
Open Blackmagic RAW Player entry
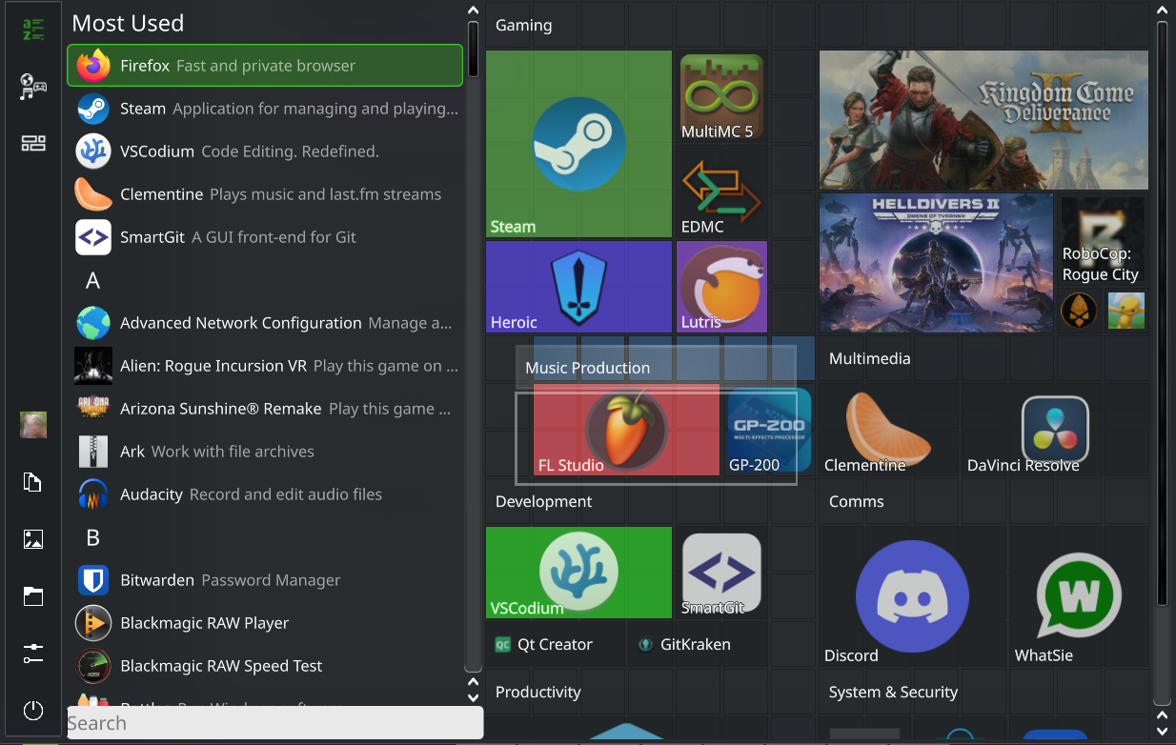tap(265, 623)
